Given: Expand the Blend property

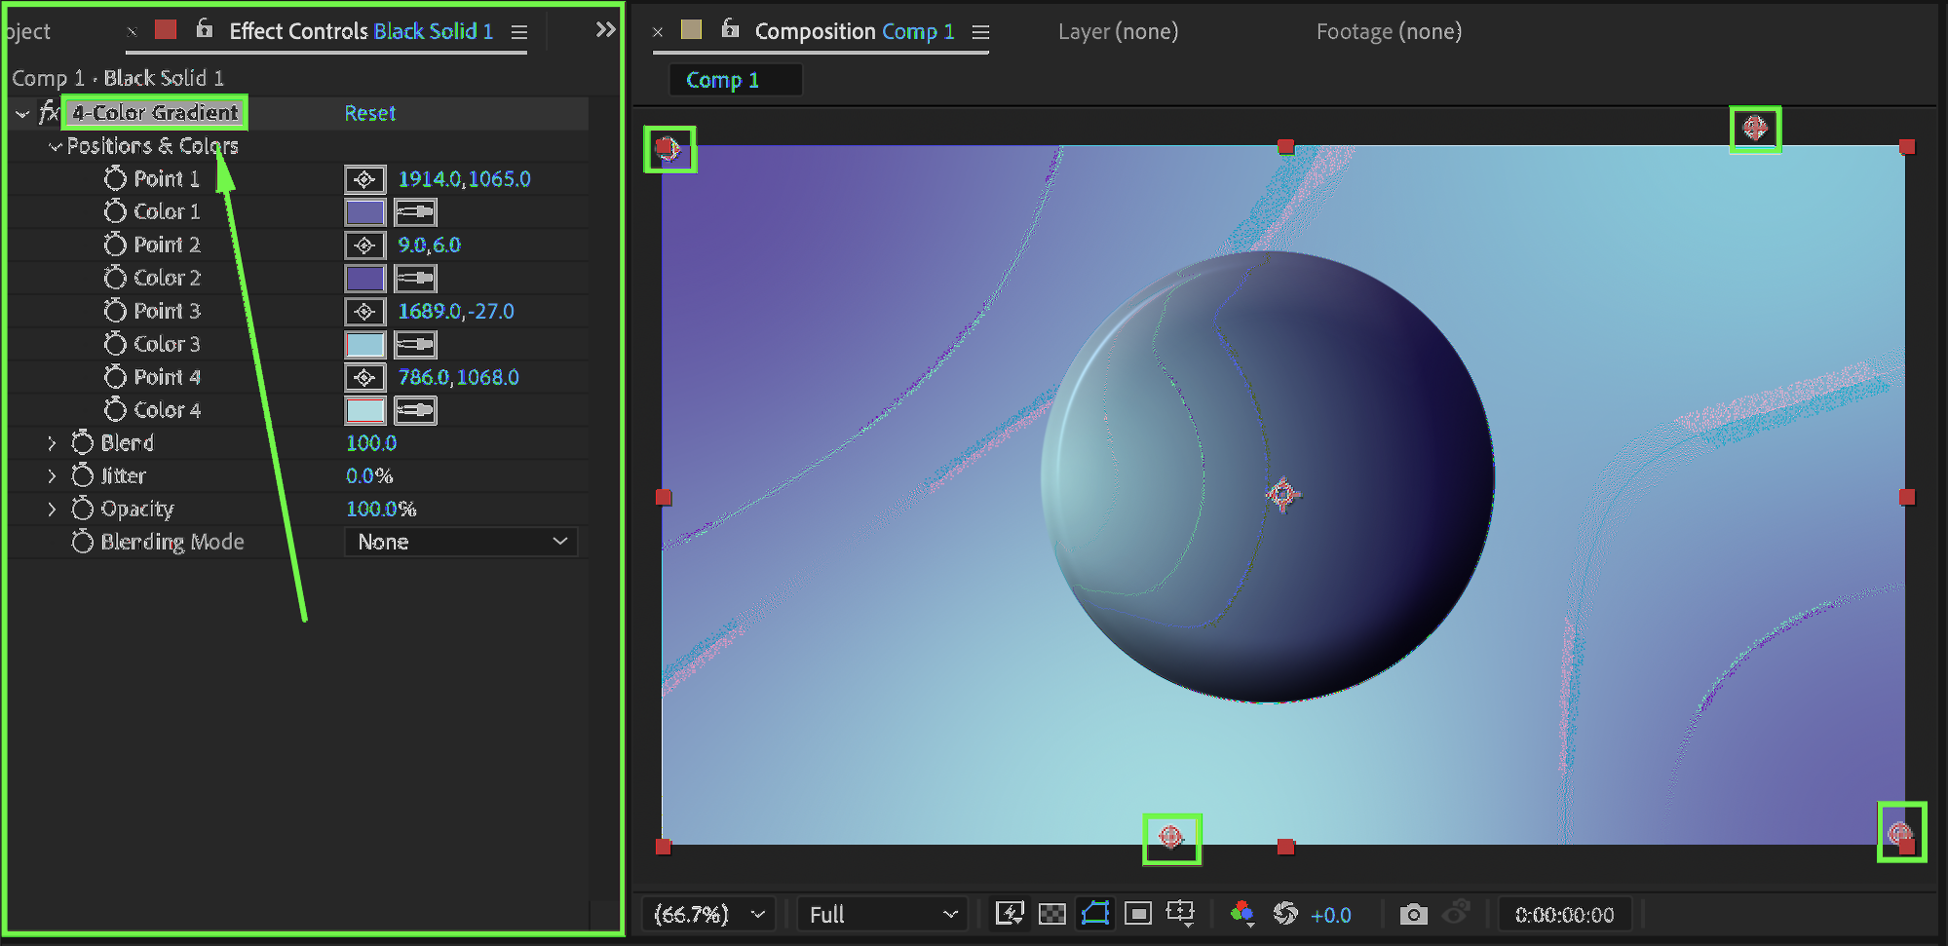Looking at the screenshot, I should [x=53, y=443].
